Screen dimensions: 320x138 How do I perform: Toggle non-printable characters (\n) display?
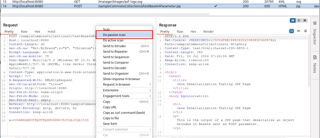299,31
